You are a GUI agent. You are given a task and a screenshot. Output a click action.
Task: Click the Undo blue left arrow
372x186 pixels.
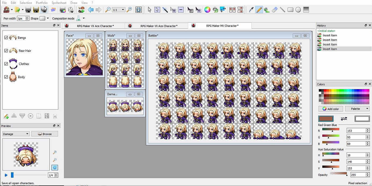[91, 10]
